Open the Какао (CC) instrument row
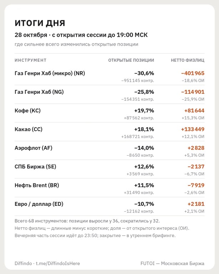Screen dimensions: 219x274 pyautogui.click(x=109, y=132)
